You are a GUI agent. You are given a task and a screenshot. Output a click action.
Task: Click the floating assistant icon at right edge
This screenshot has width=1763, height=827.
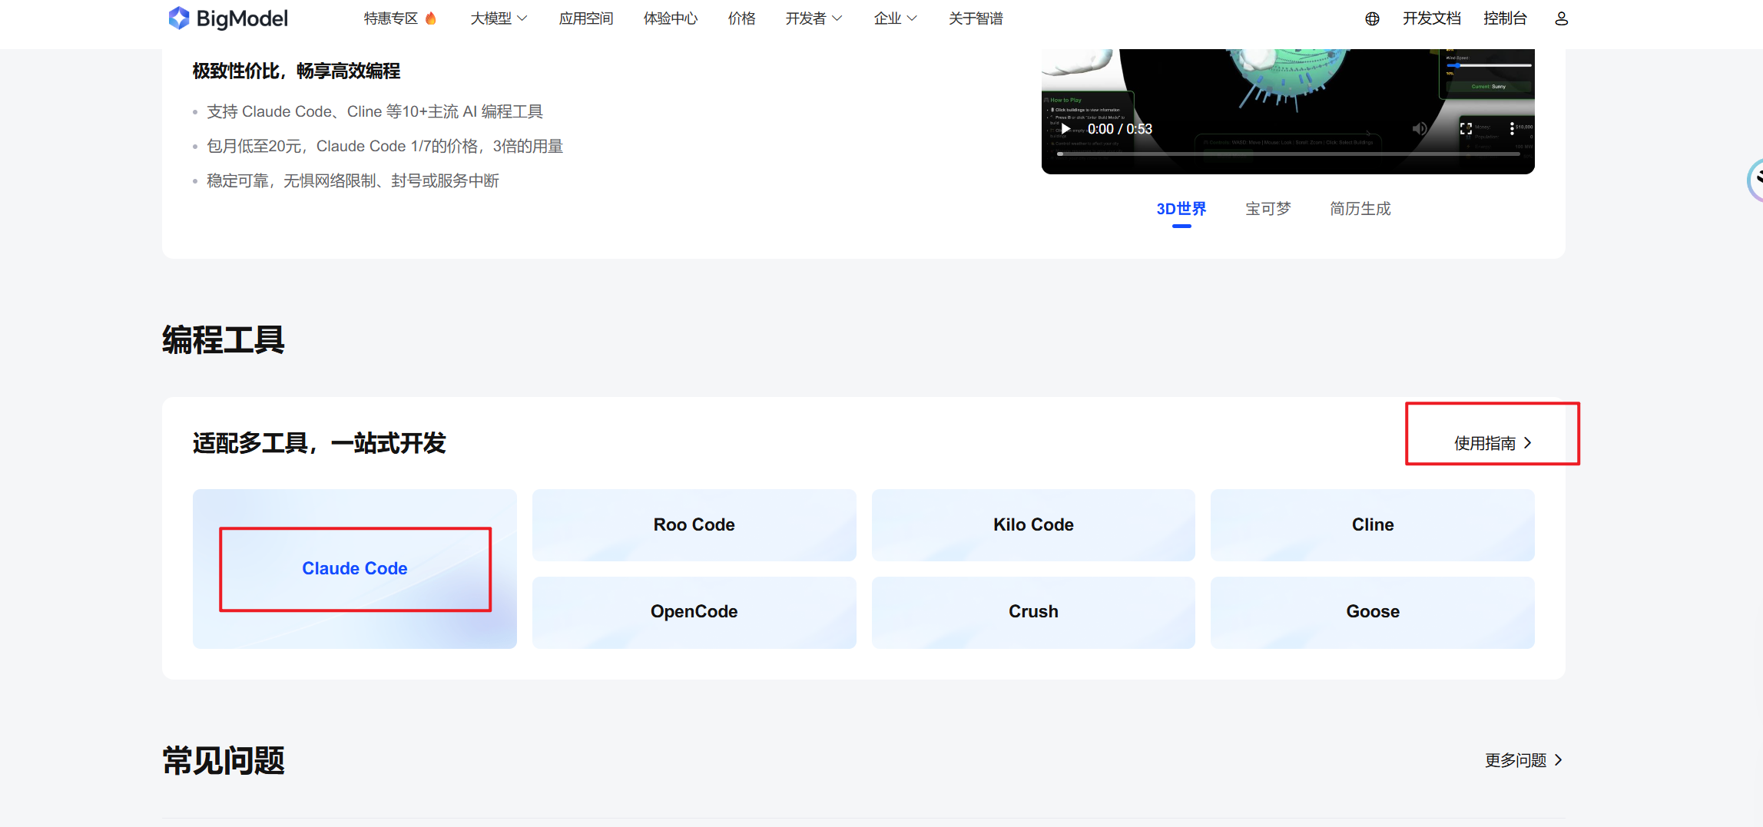[1755, 180]
